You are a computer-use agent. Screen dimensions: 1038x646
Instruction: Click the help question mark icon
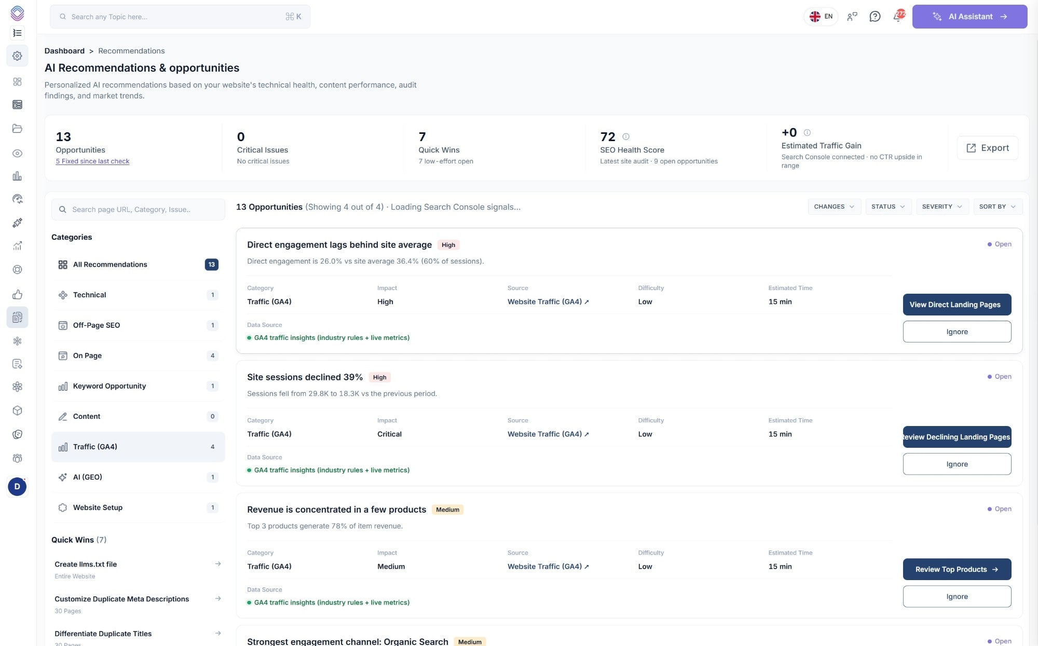(x=875, y=17)
